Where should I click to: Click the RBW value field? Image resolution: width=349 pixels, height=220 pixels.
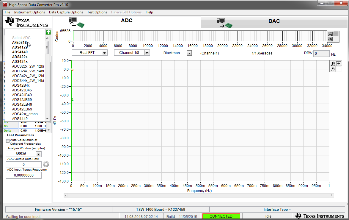321,54
